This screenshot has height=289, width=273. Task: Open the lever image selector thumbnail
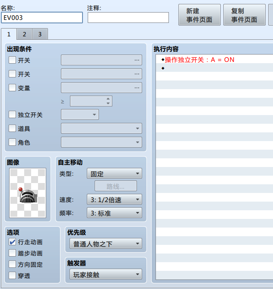tap(28, 193)
